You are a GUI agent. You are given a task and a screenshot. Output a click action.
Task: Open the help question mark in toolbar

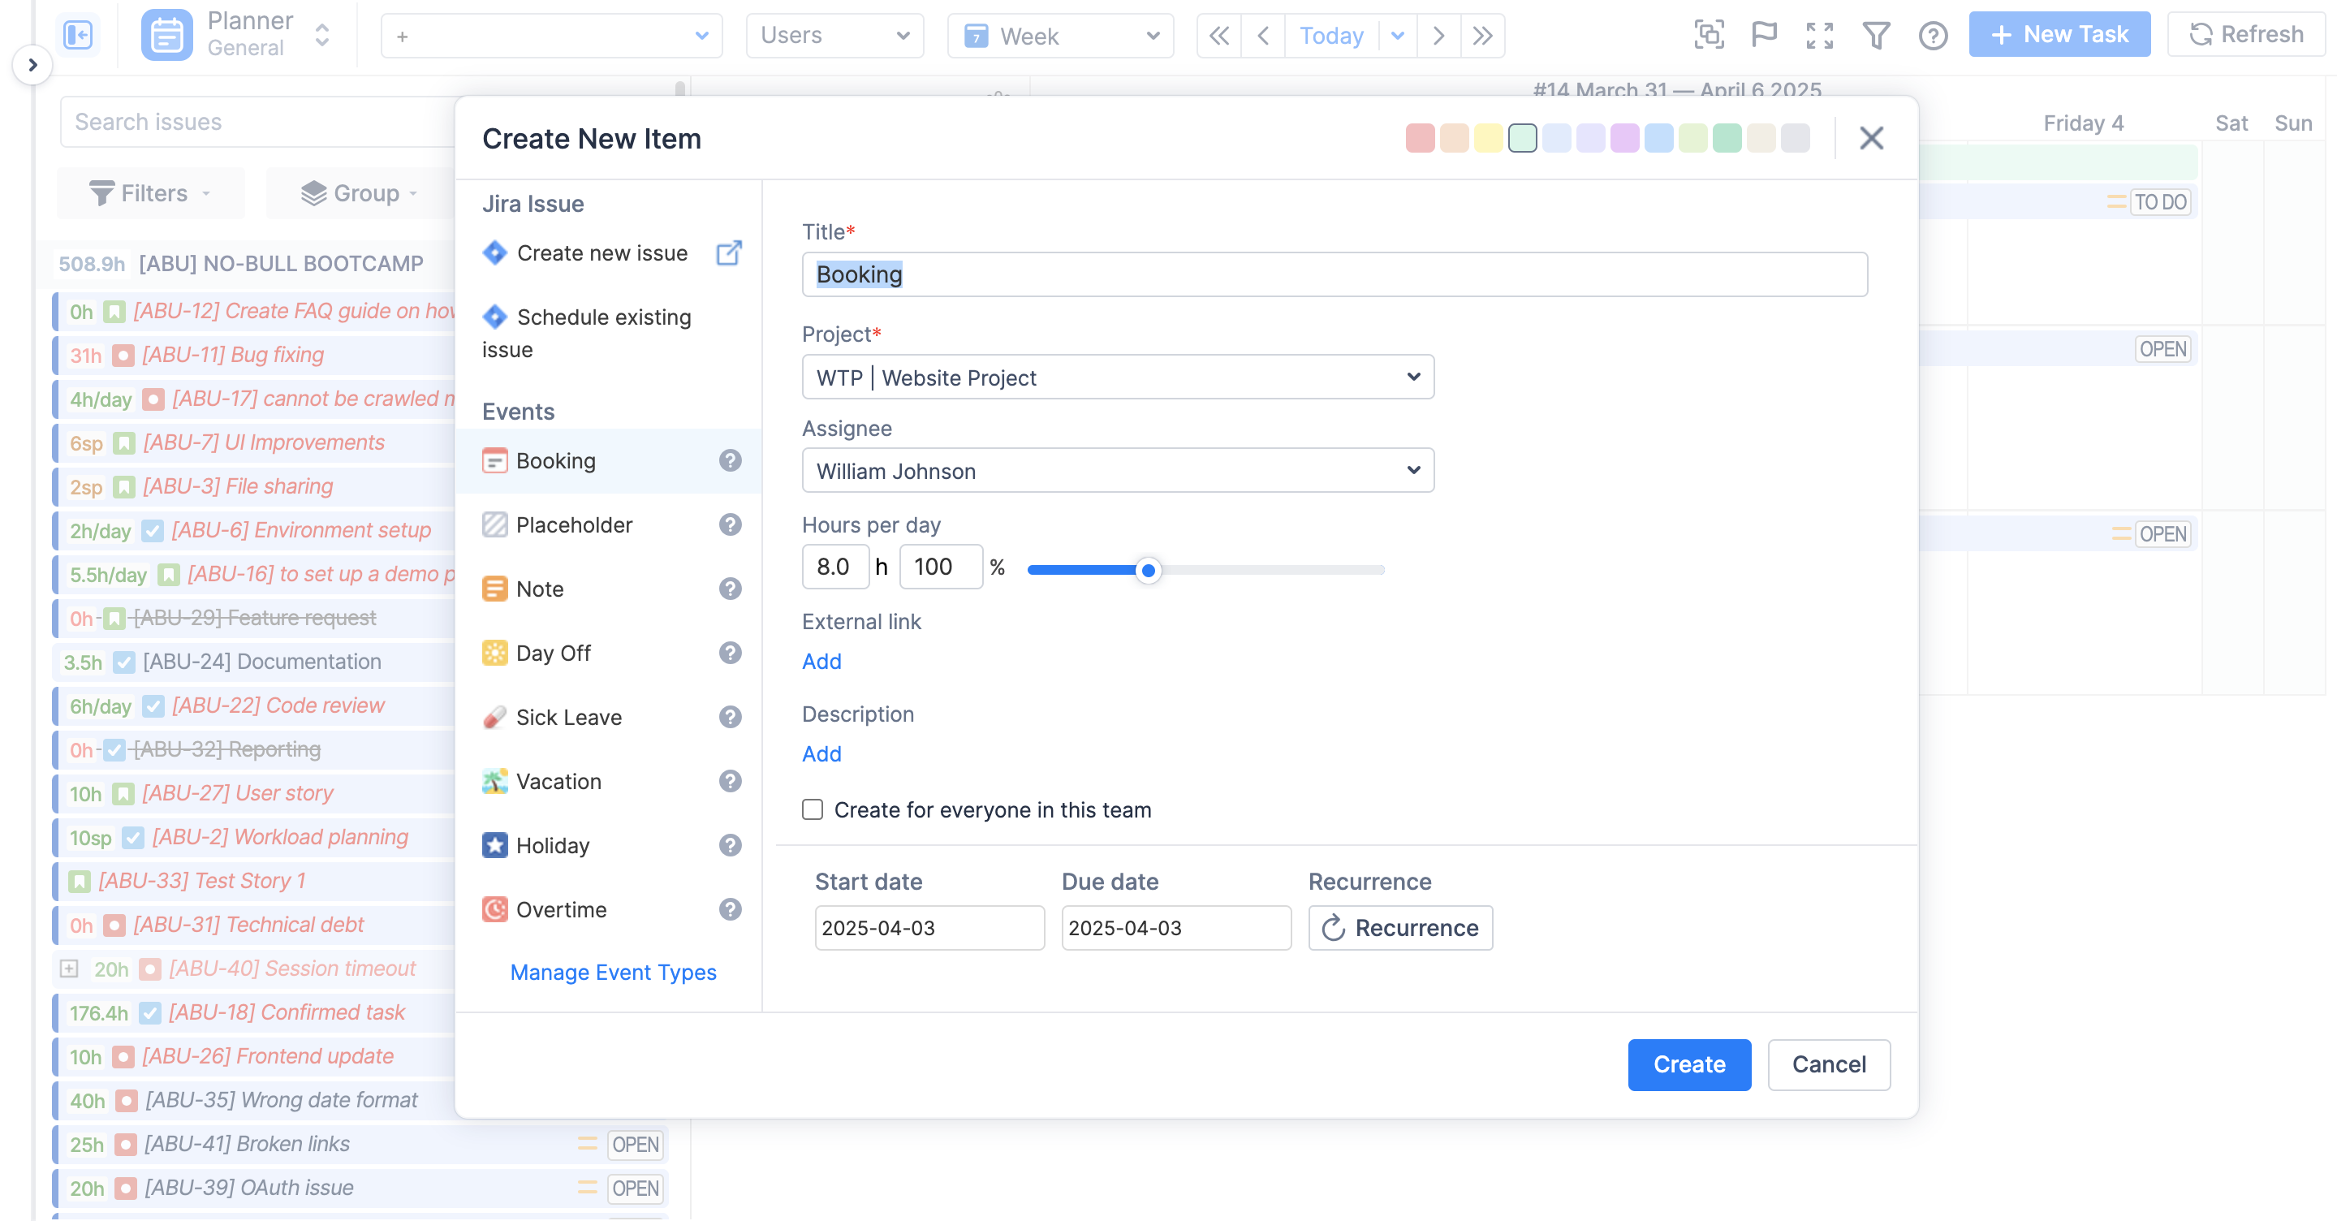click(1933, 36)
